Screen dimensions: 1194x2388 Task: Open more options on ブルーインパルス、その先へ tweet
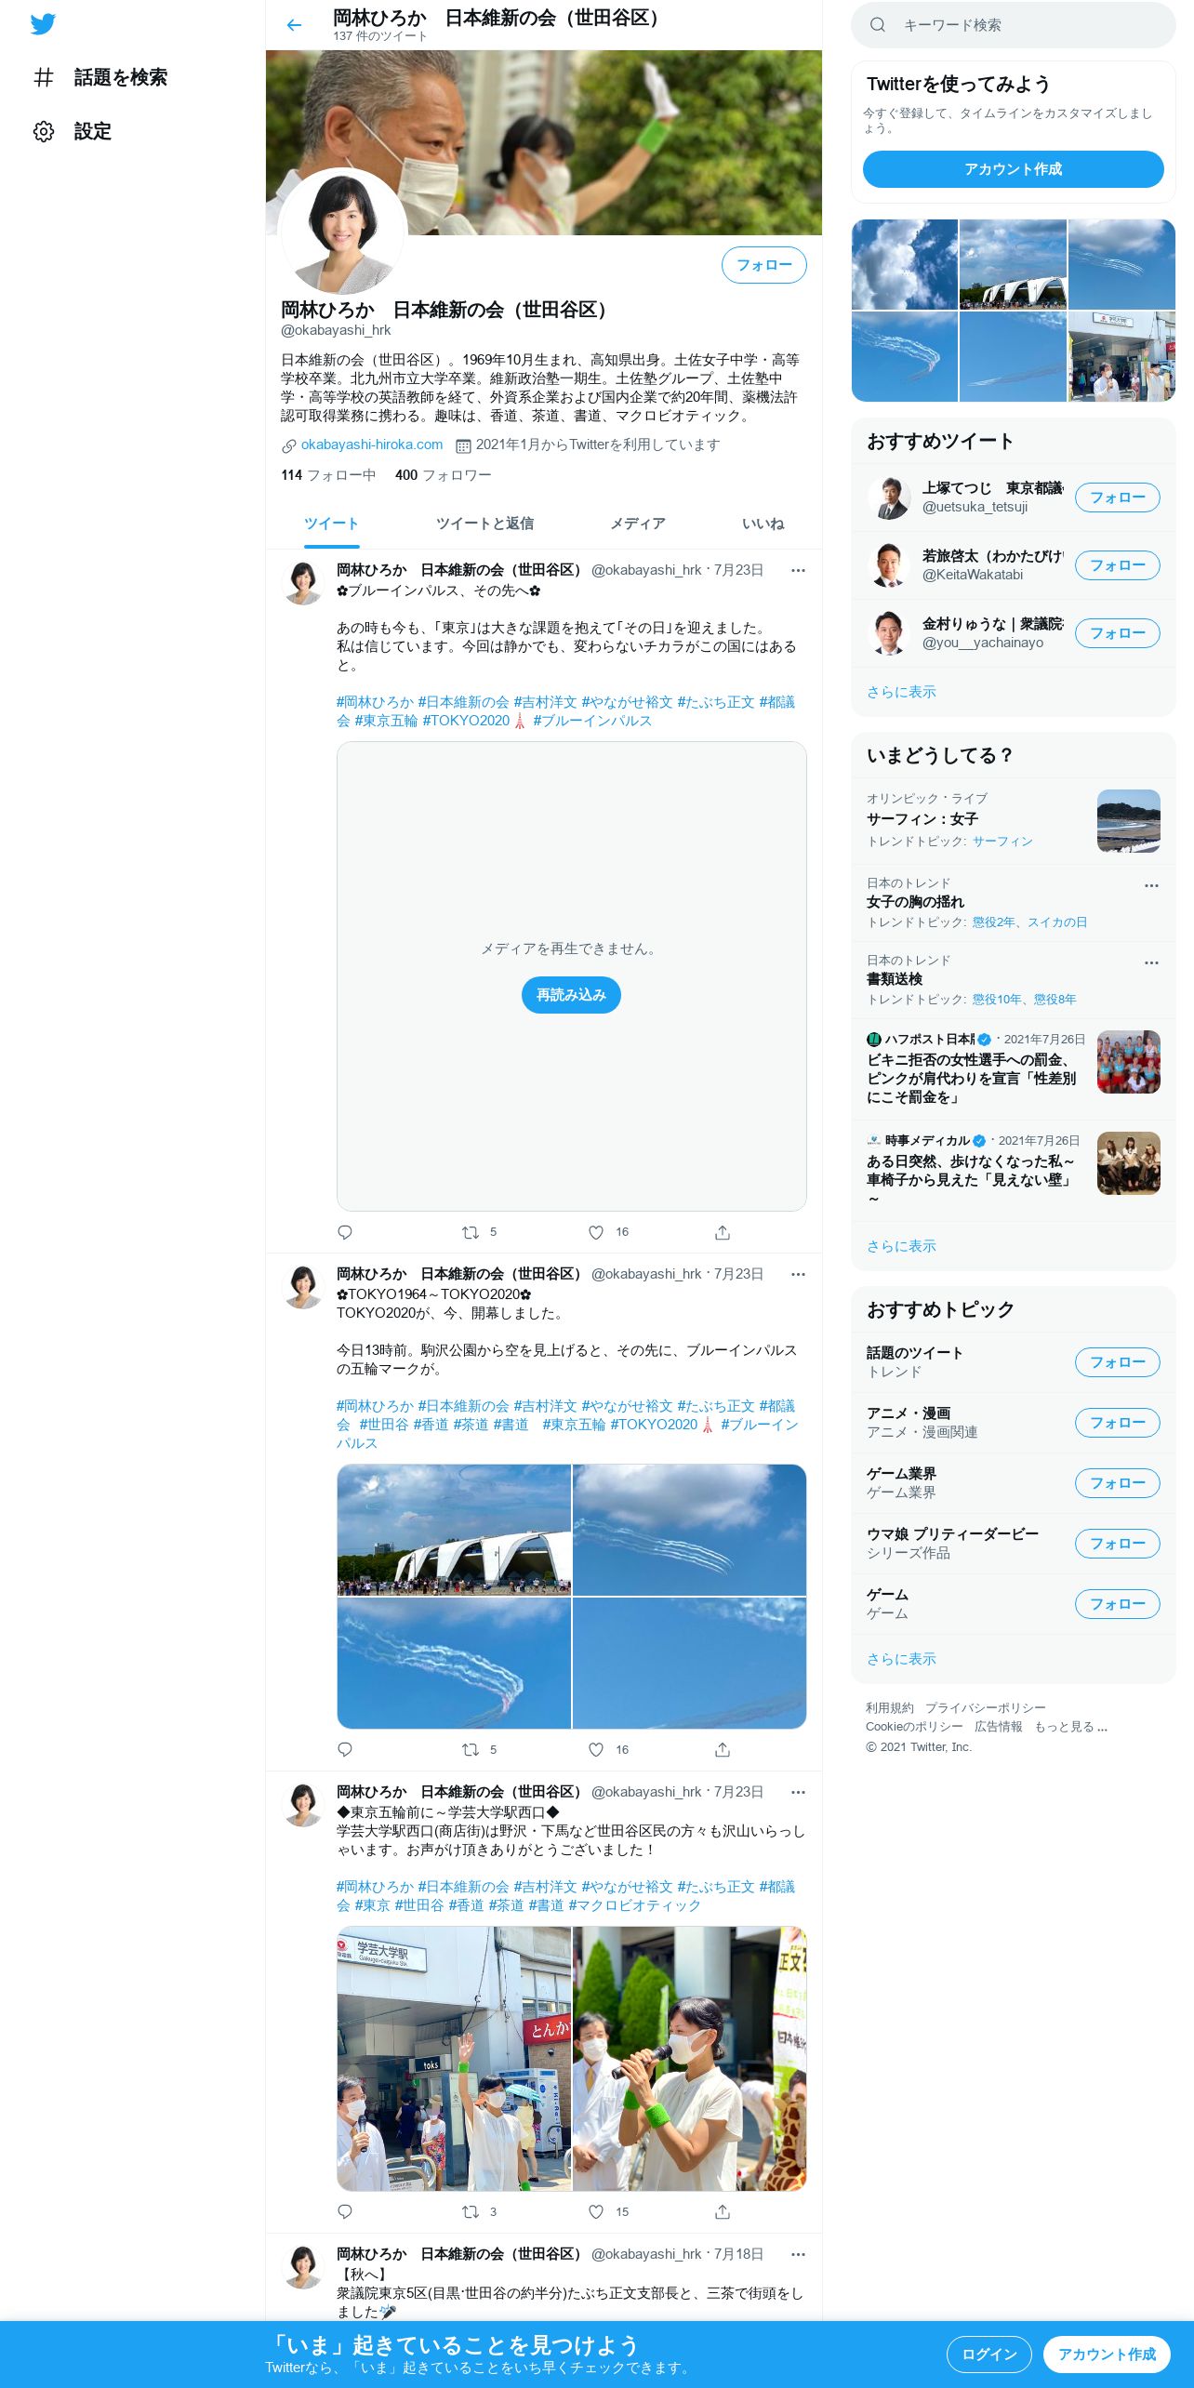(798, 570)
